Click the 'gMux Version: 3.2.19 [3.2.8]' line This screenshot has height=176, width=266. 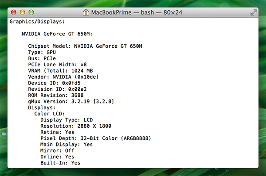click(71, 101)
